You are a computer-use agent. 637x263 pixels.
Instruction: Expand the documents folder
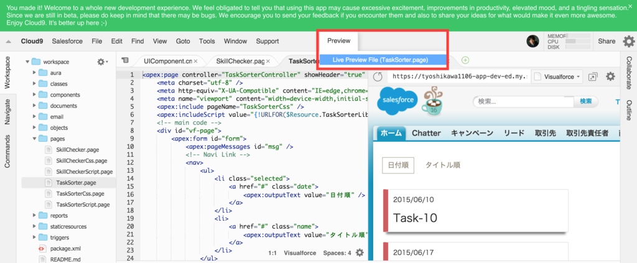coord(35,106)
